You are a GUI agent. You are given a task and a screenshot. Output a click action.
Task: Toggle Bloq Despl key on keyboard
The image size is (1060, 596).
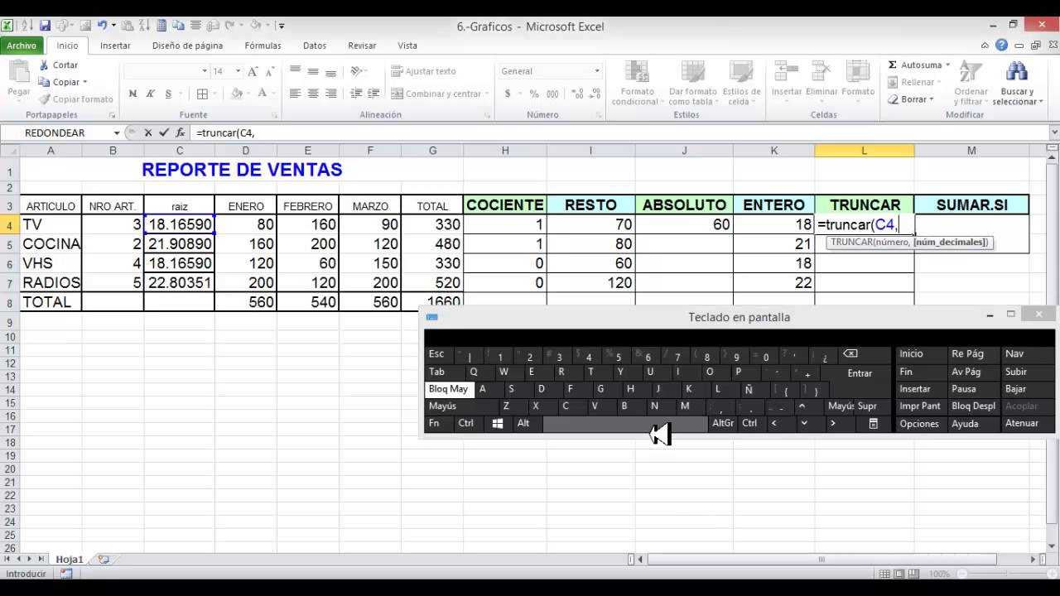973,406
